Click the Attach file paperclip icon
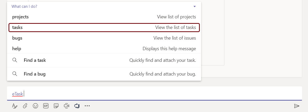Viewport: 308px width, 112px height. tap(25, 106)
